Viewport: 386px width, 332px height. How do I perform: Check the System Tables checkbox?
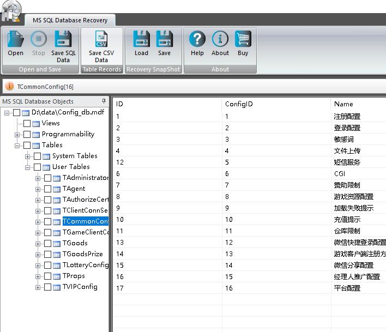click(x=37, y=156)
